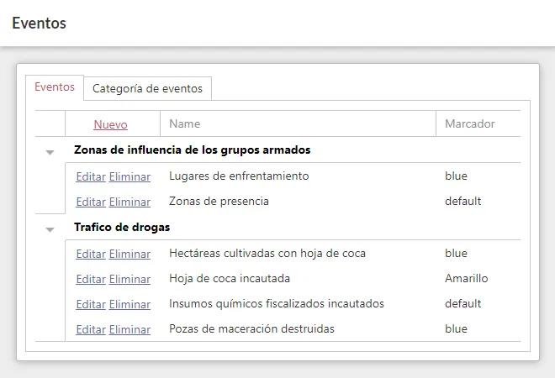Edit the Lugares de enfrentamiento event

tap(91, 177)
